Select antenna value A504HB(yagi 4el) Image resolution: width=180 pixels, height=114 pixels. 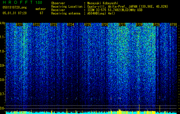pos(101,13)
